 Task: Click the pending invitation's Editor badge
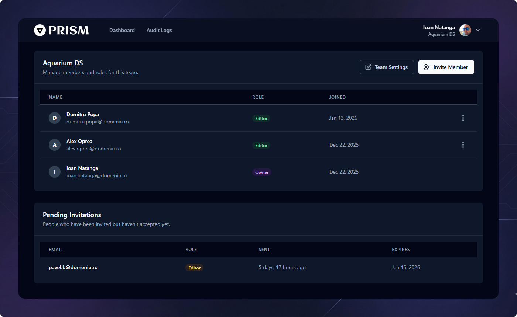[x=194, y=268]
